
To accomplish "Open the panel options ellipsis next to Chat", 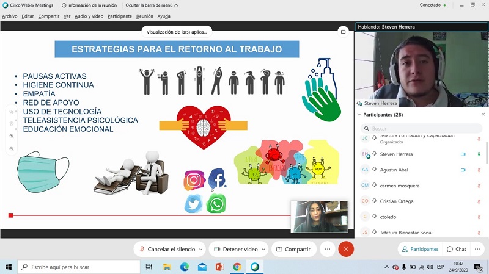I will 479,249.
